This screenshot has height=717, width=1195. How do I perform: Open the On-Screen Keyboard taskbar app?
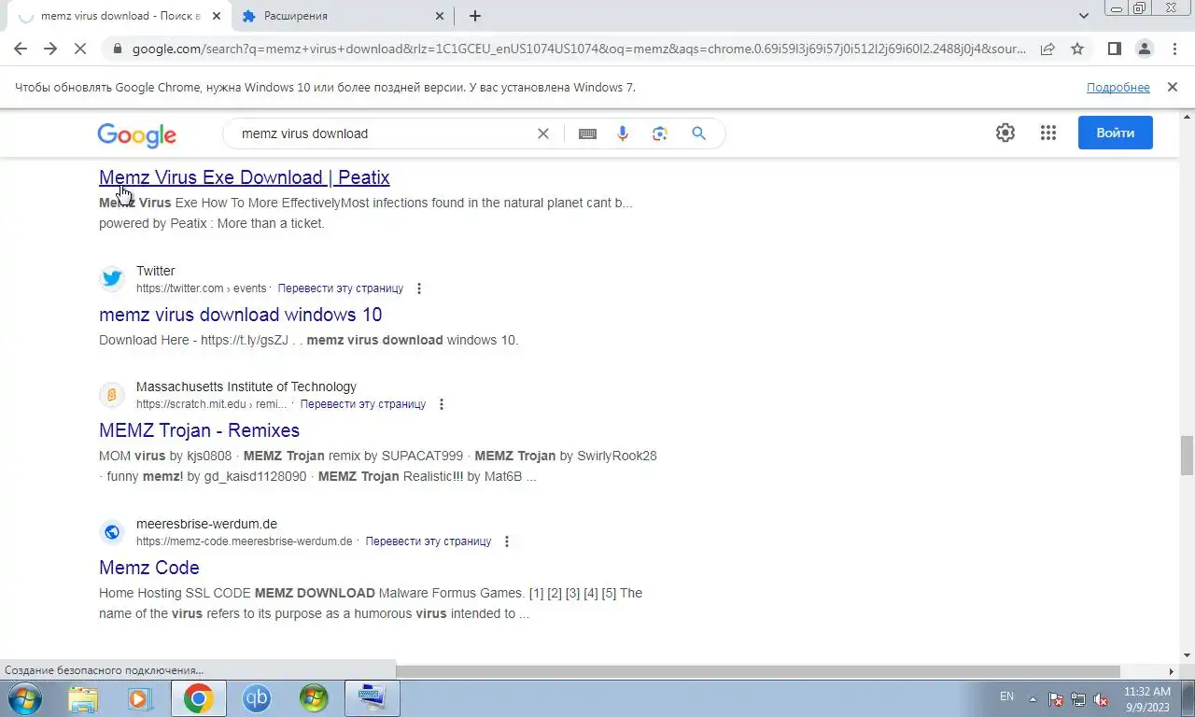click(373, 698)
